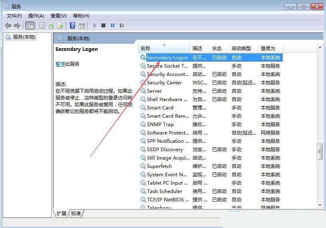
Task: Toggle the show/hide console tree icon
Action: coord(30,26)
